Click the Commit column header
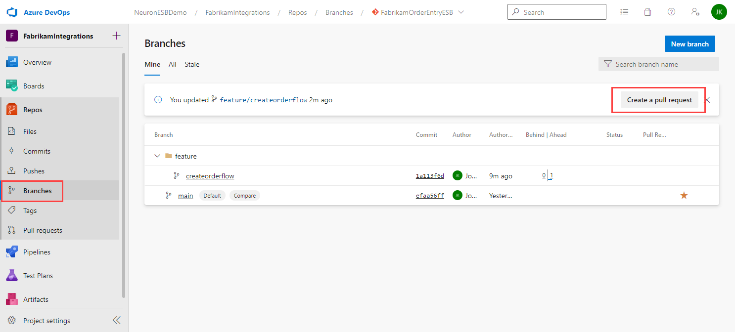This screenshot has width=735, height=332. pos(426,135)
